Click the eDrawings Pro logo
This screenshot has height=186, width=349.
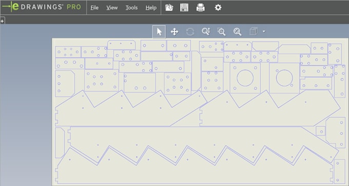42,7
